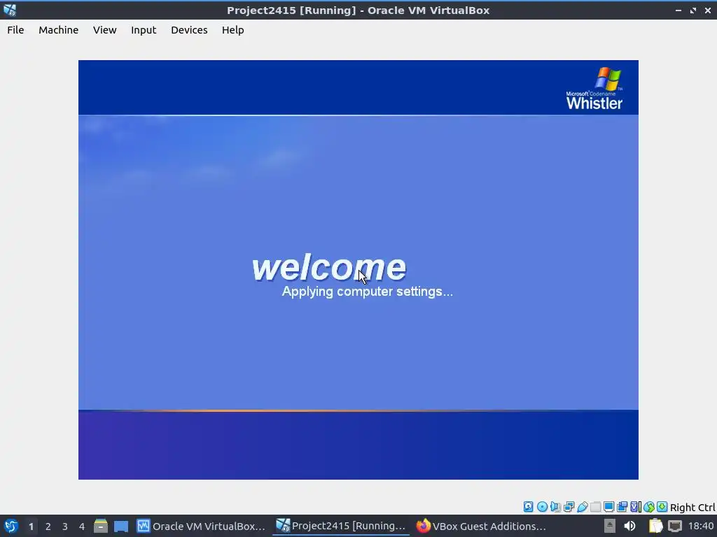717x537 pixels.
Task: Click the hard disk activity status icon
Action: (x=528, y=507)
